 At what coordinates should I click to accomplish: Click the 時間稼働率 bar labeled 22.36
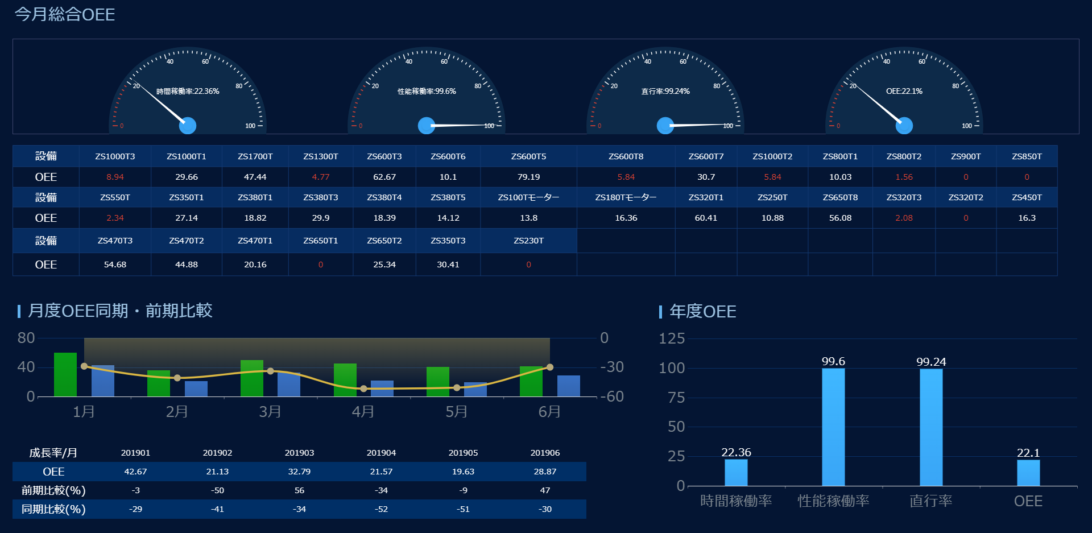pos(736,473)
